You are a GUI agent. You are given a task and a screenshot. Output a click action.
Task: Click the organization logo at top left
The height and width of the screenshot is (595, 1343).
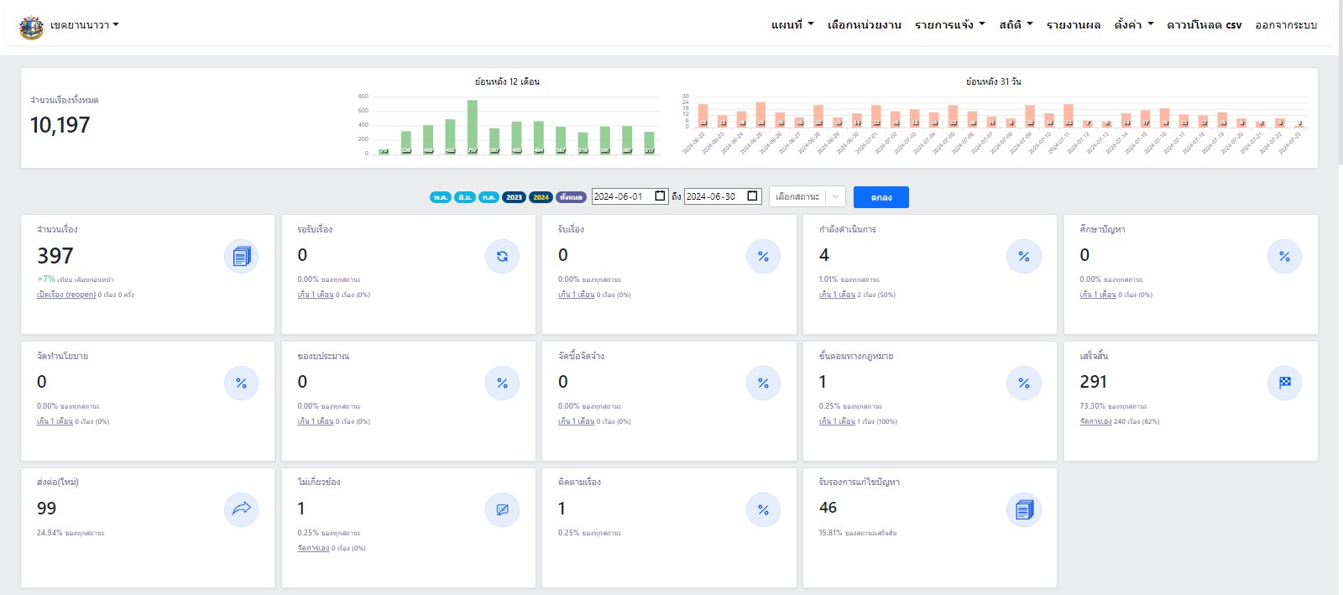click(31, 27)
